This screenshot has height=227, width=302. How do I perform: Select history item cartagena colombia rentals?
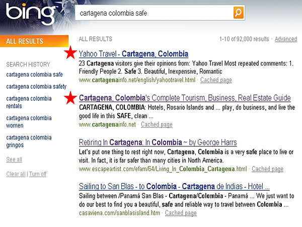point(29,102)
